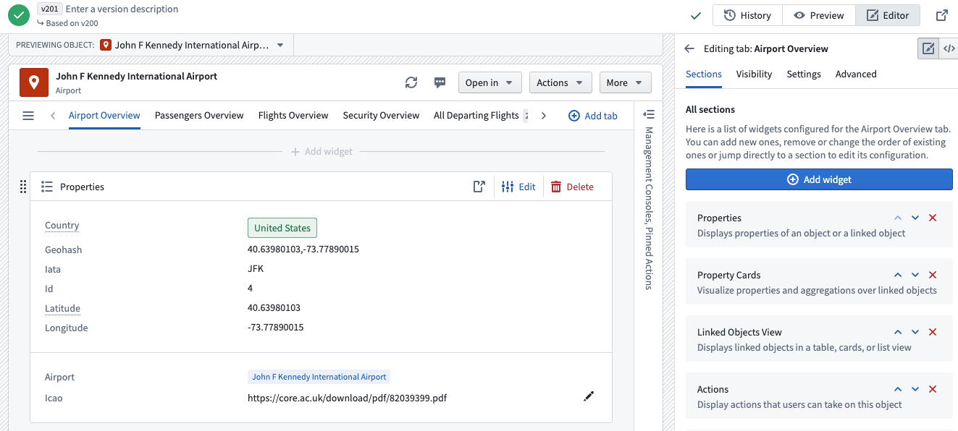Image resolution: width=958 pixels, height=431 pixels.
Task: Expand the Actions dropdown
Action: click(x=560, y=82)
